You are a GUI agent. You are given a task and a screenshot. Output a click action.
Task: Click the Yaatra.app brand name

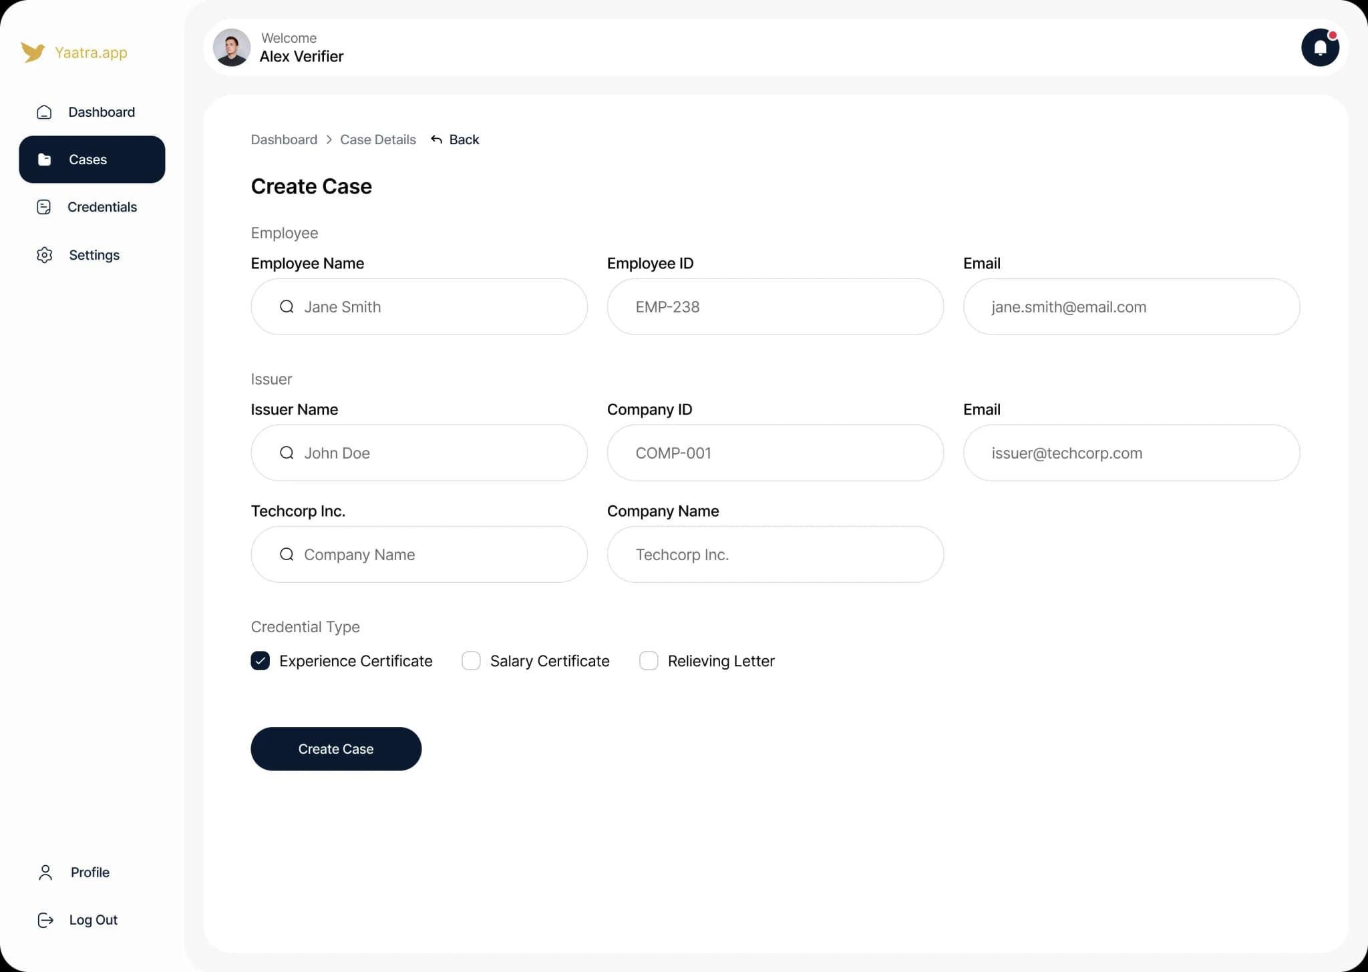[91, 53]
